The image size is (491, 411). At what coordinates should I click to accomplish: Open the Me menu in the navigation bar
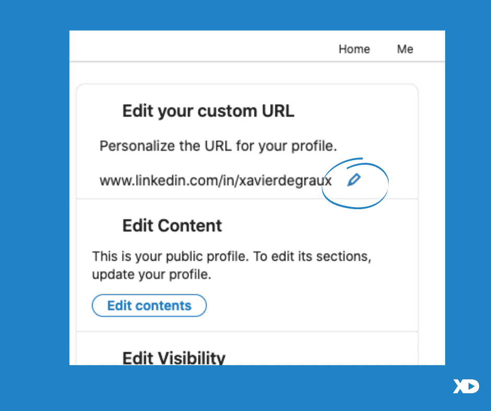(405, 49)
